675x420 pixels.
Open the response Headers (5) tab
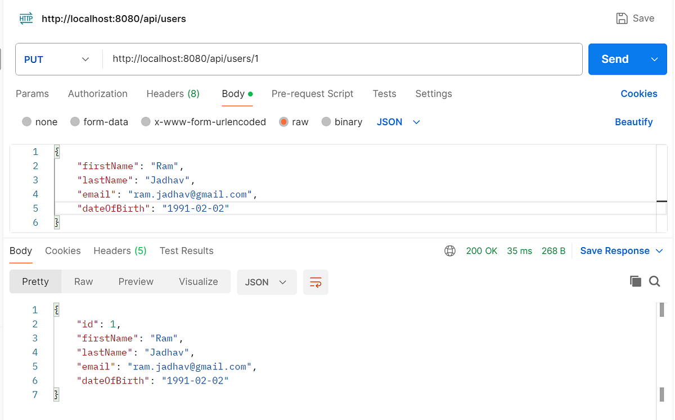120,251
